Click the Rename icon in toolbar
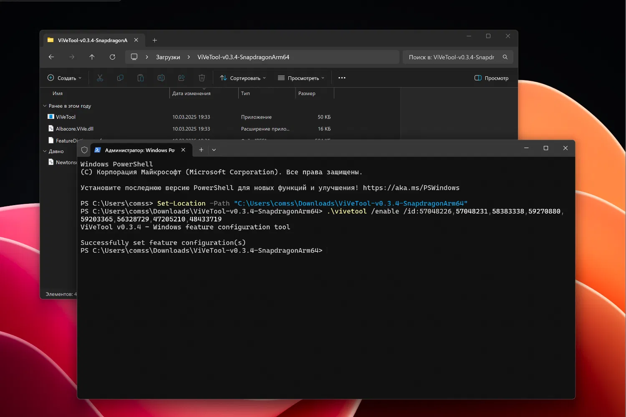The image size is (626, 417). [161, 78]
